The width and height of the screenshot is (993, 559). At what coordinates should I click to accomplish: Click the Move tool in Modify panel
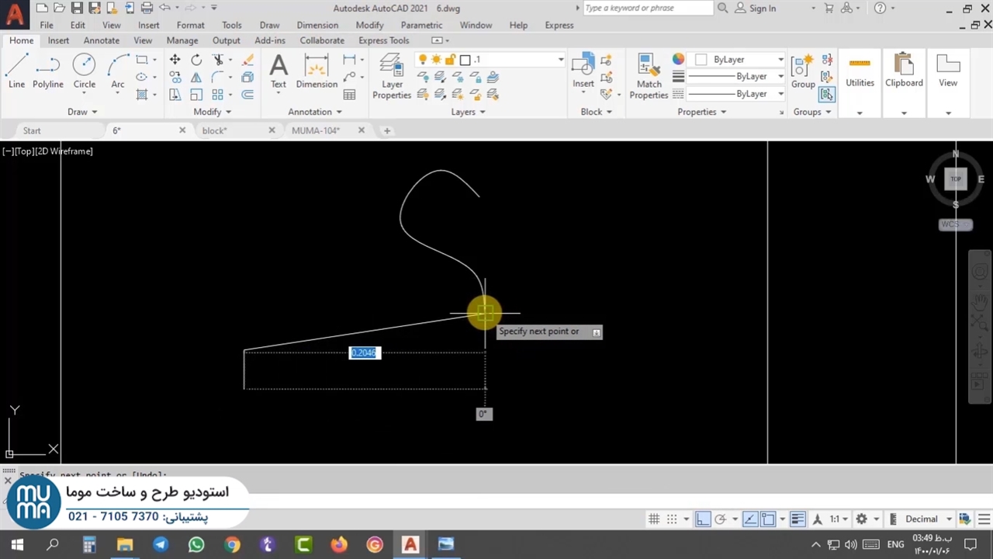tap(175, 60)
